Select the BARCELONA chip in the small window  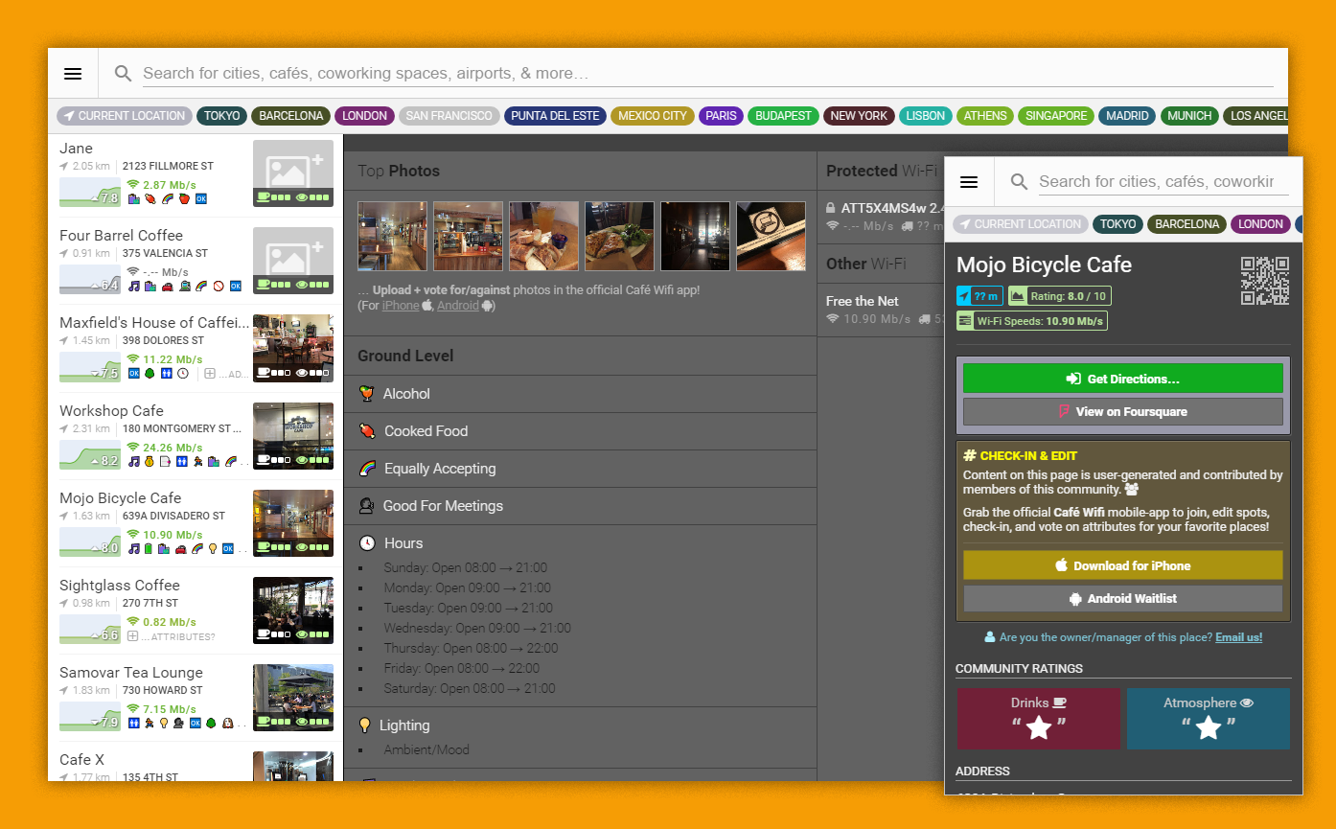point(1186,224)
